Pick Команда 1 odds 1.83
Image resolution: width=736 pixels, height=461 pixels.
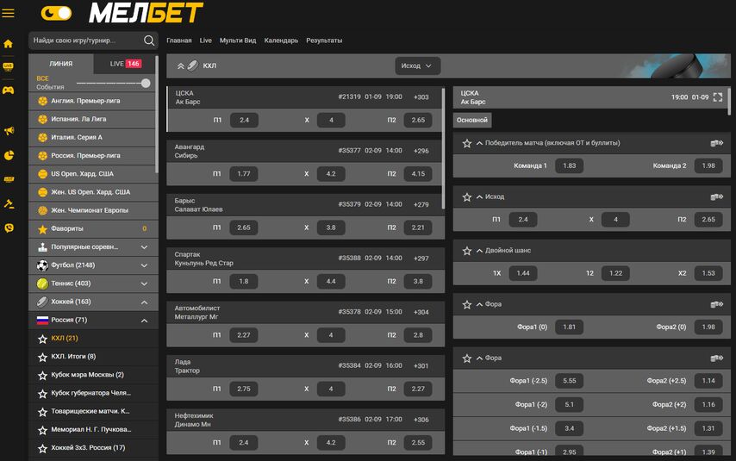click(x=569, y=165)
